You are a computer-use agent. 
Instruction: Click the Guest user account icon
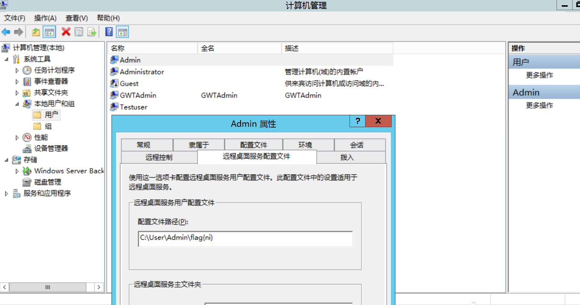point(114,84)
